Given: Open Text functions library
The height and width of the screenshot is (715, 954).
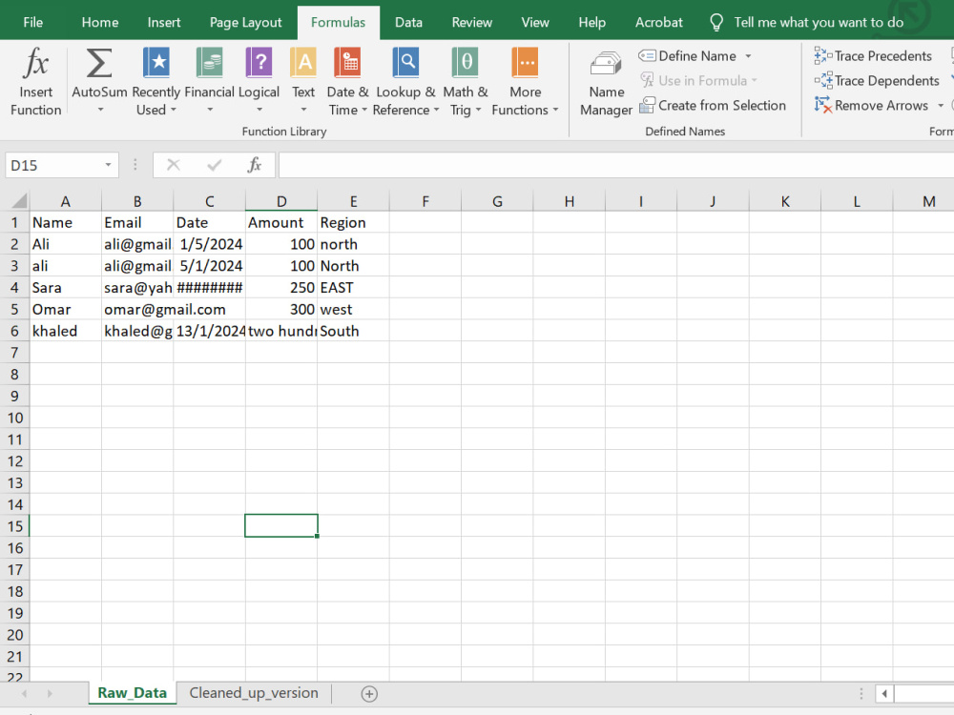Looking at the screenshot, I should pyautogui.click(x=303, y=81).
